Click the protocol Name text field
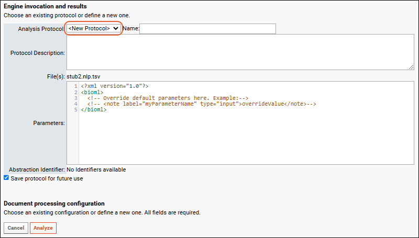This screenshot has width=419, height=238. [207, 29]
